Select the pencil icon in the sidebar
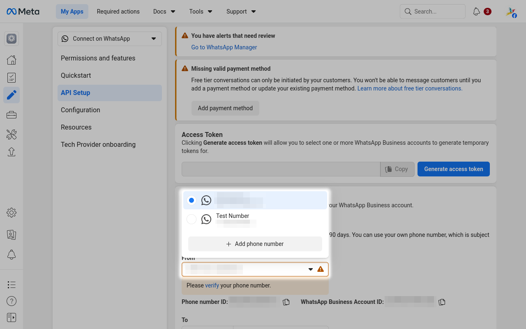Image resolution: width=526 pixels, height=329 pixels. point(12,95)
